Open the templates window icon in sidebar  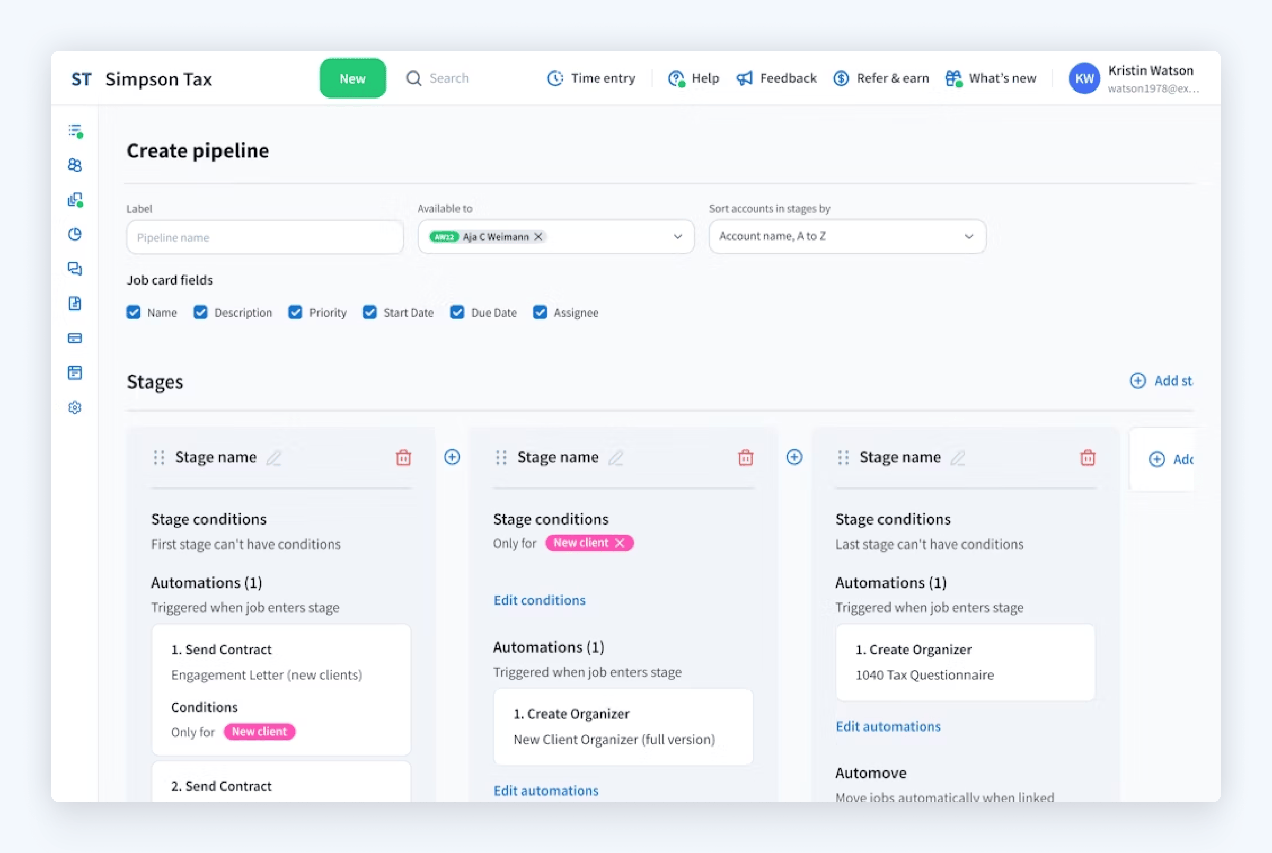coord(75,372)
